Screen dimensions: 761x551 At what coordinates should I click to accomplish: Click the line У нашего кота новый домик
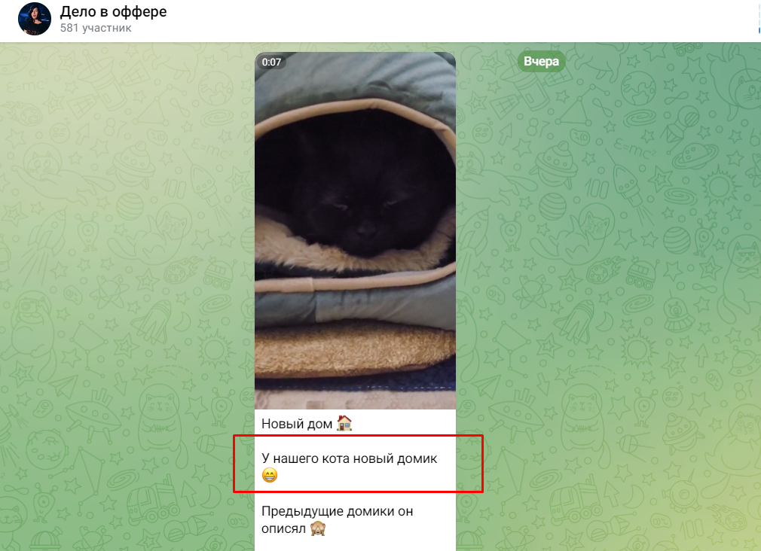coord(349,458)
